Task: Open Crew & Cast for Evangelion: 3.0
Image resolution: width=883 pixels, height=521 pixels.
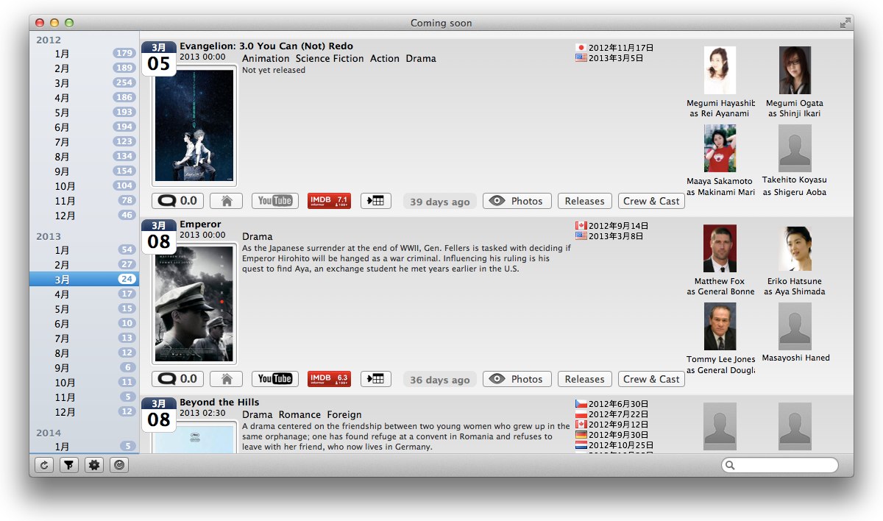Action: [x=651, y=201]
